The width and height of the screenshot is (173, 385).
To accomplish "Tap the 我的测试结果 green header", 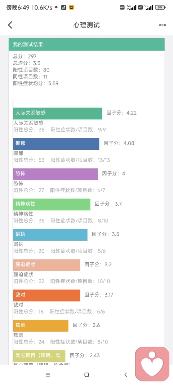I will coord(86,44).
